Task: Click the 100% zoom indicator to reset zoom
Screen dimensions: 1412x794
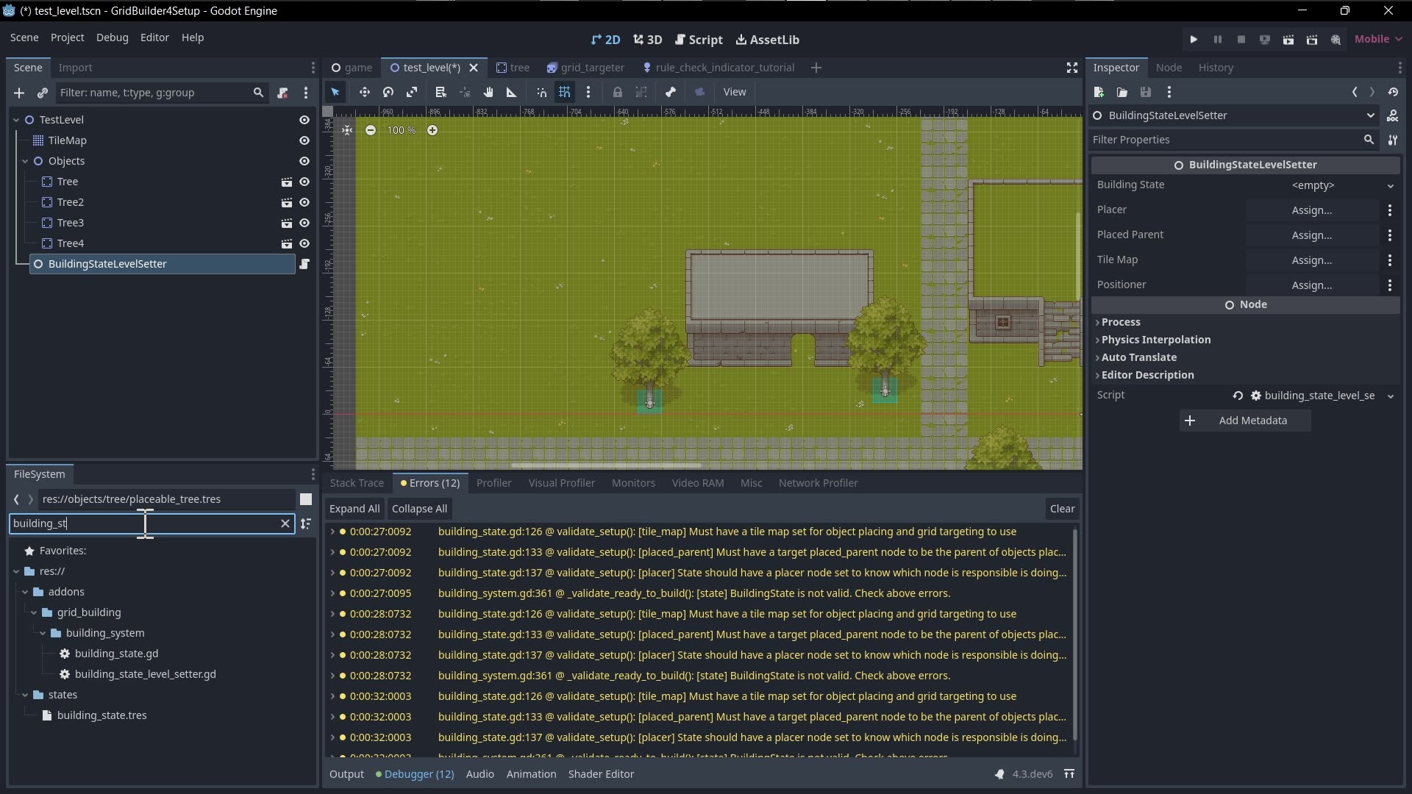Action: (x=402, y=130)
